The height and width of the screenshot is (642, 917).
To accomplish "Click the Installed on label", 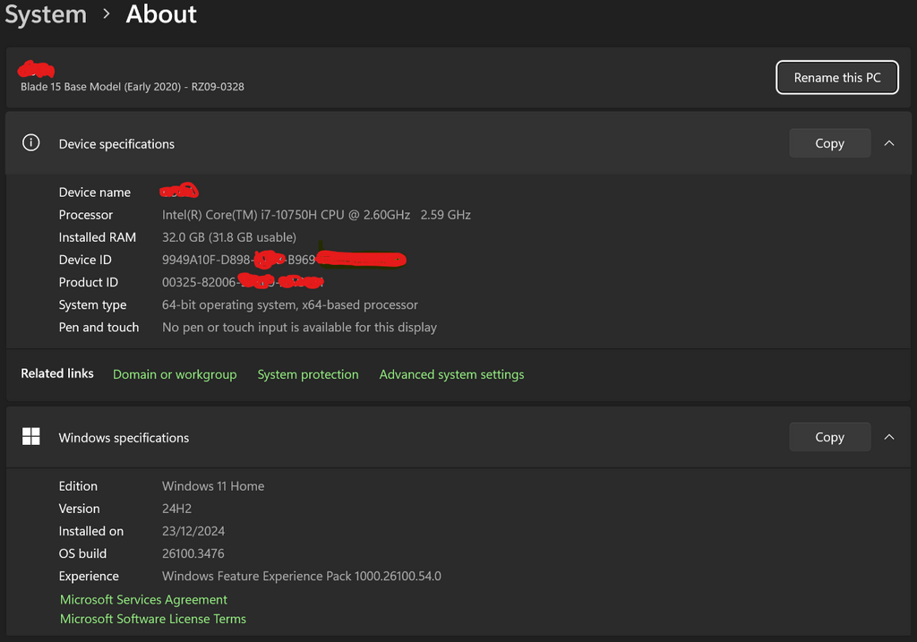I will pos(90,531).
